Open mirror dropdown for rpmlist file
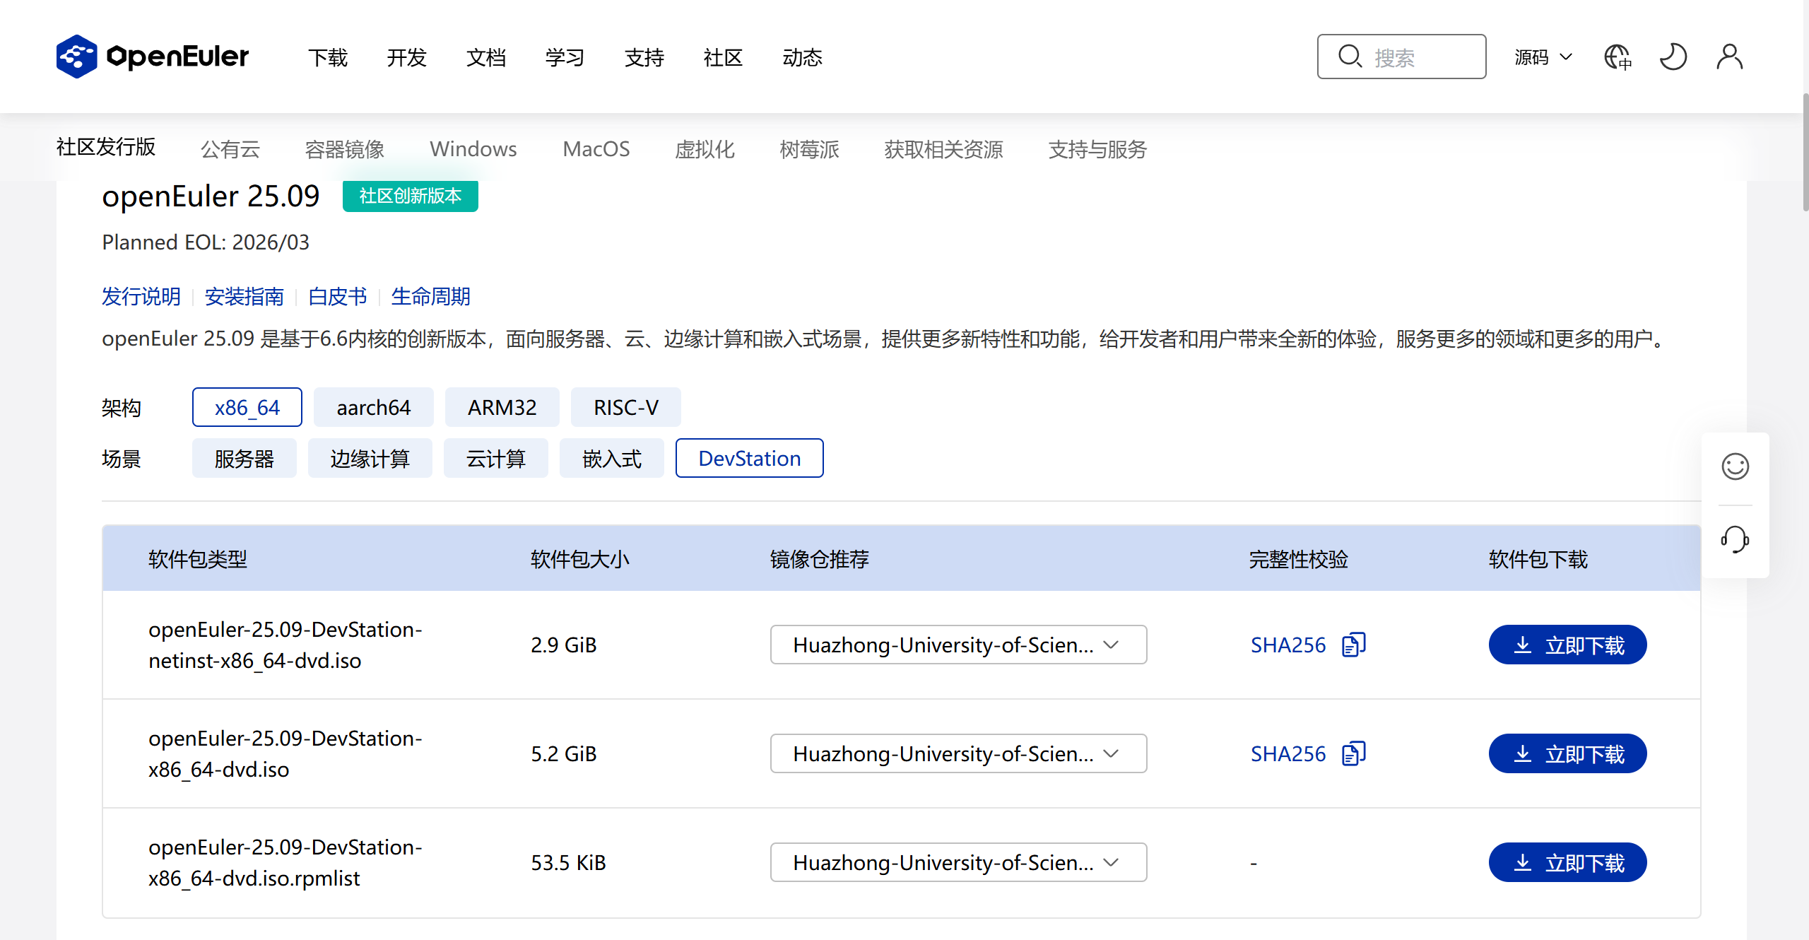 (x=957, y=862)
